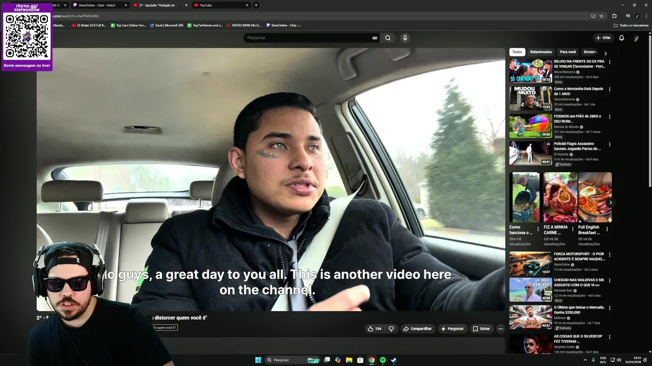
Task: Open Excel | Microsoft 365 bookmark
Action: [167, 25]
